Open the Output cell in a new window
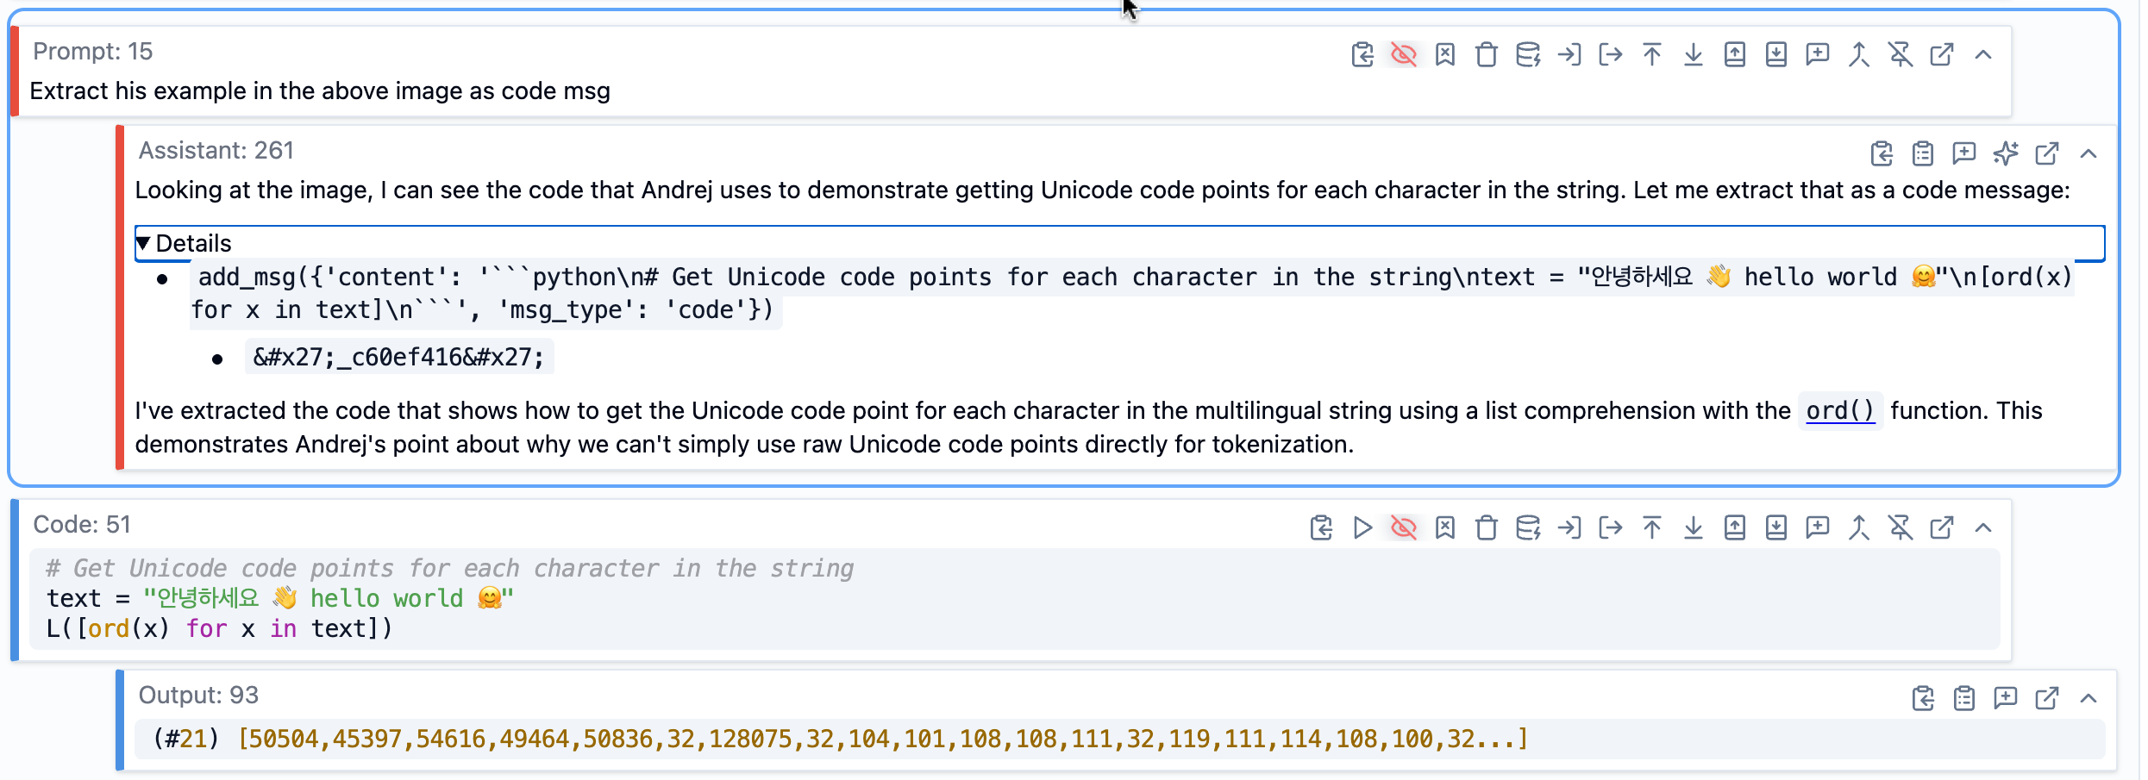Screen dimensions: 2148x780 [2046, 698]
